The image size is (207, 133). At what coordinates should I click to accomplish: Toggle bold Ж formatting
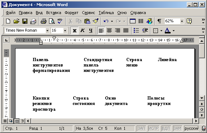click(75, 31)
